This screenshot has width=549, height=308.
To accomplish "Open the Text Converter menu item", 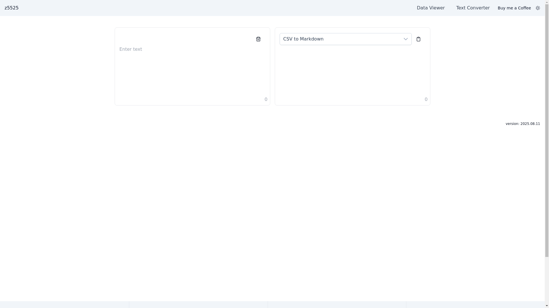I will pyautogui.click(x=473, y=8).
